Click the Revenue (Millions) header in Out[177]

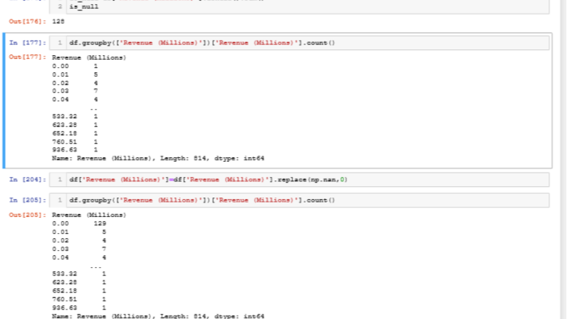pos(89,57)
